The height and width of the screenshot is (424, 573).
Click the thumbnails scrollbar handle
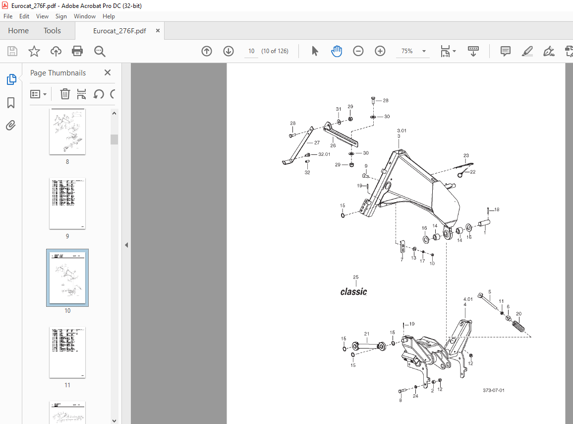115,140
